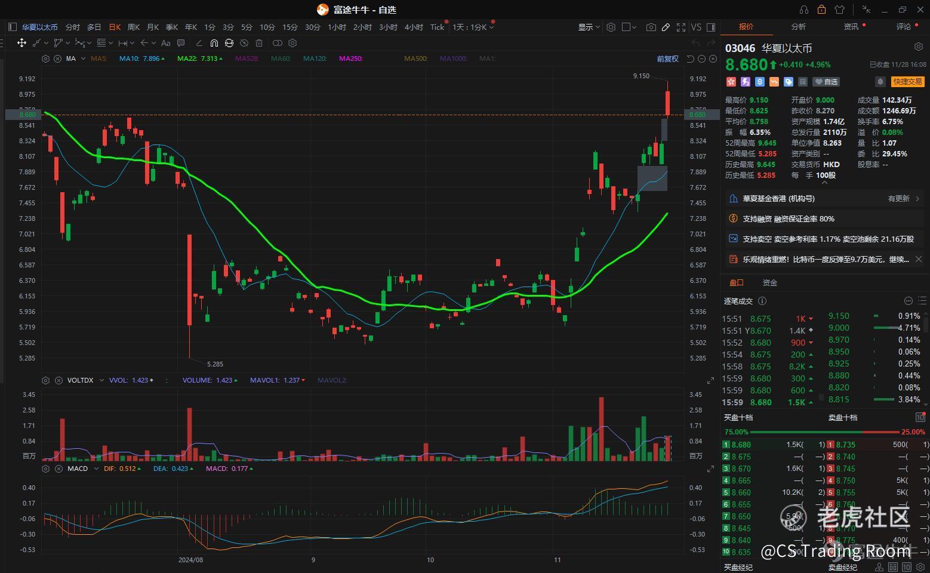Click the 华夏以太币 stock name label
The width and height of the screenshot is (930, 573).
pos(787,48)
